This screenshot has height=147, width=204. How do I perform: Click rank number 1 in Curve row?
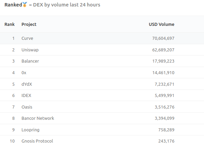pyautogui.click(x=13, y=38)
